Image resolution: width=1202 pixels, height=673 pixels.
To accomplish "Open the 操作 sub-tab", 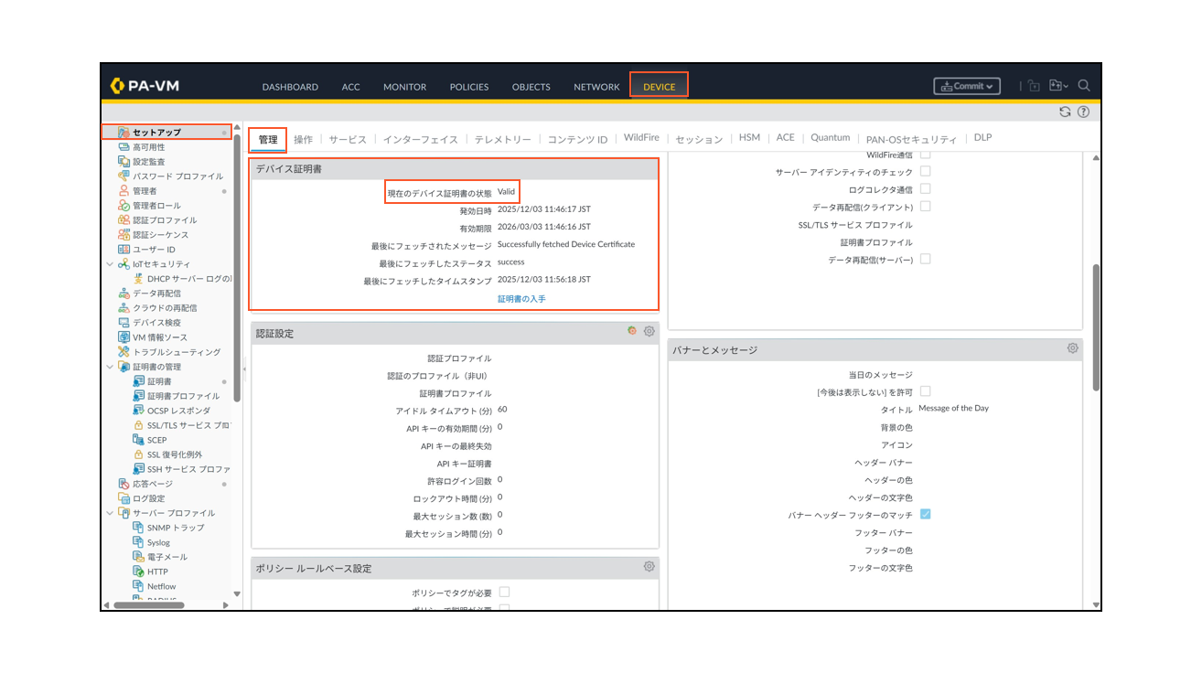I will [303, 139].
